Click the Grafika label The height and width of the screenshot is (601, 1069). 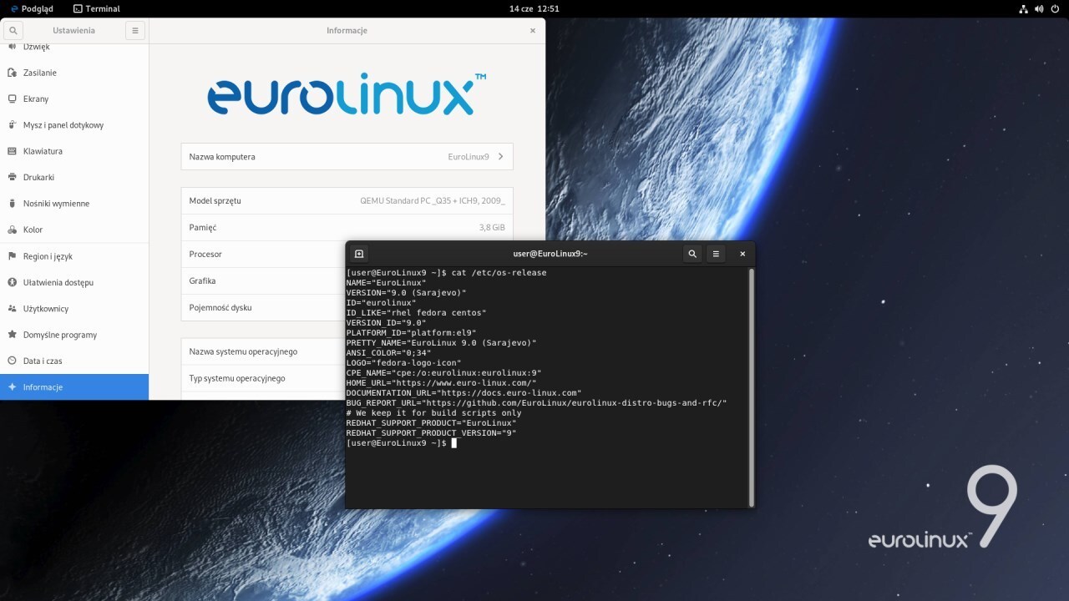[x=203, y=280]
